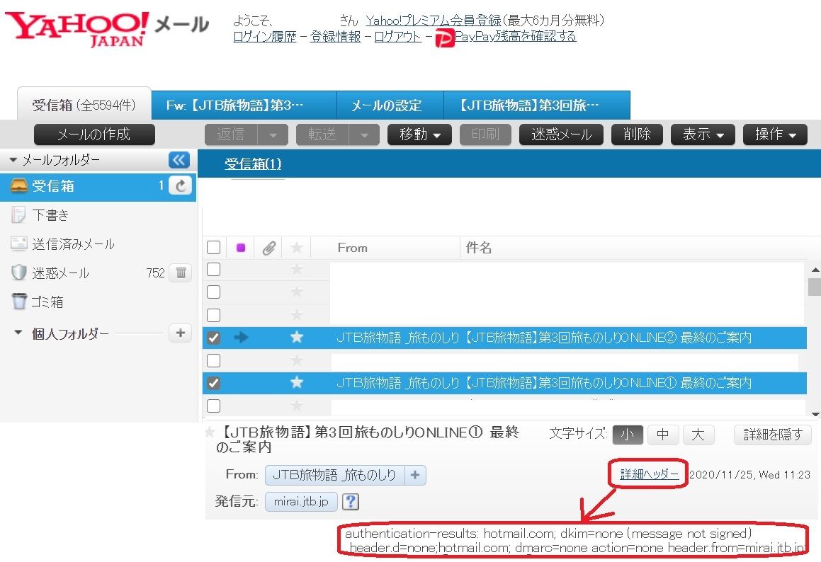This screenshot has width=821, height=562.
Task: Open reply 返信 dropdown arrow
Action: point(273,135)
